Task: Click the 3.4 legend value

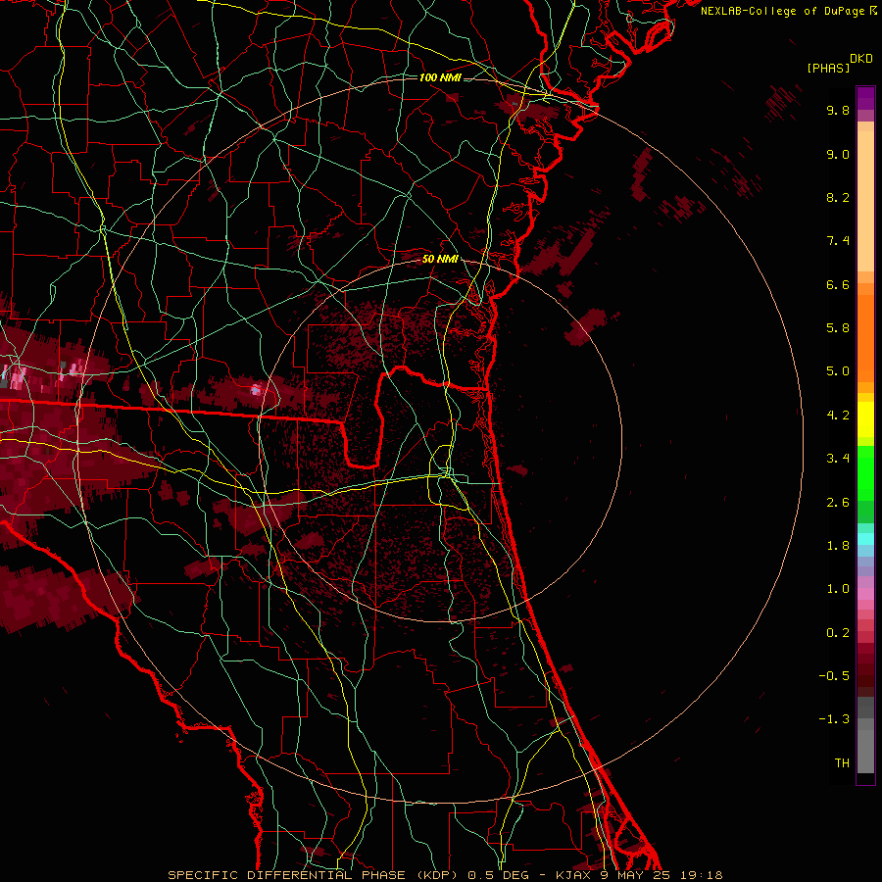Action: (x=838, y=459)
